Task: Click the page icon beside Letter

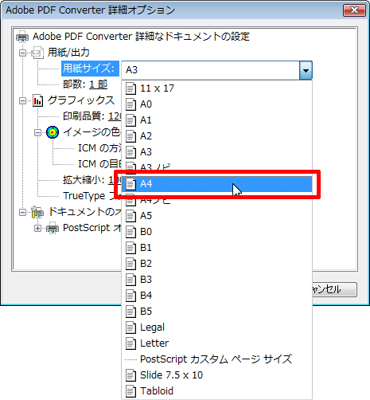Action: tap(130, 343)
